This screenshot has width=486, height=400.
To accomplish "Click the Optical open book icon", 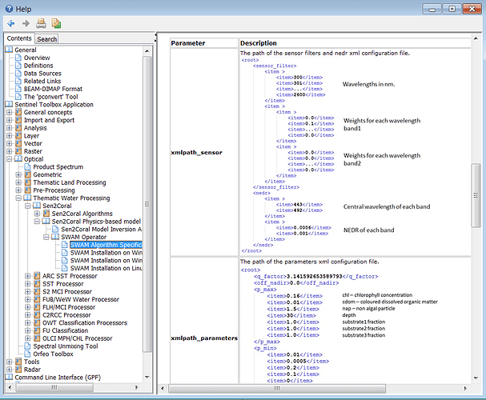I will [x=18, y=159].
